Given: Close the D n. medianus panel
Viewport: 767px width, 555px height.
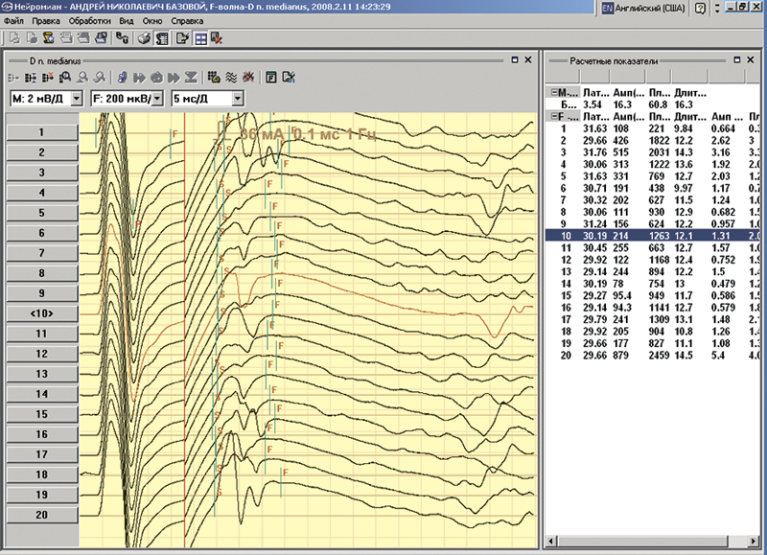Looking at the screenshot, I should (528, 59).
